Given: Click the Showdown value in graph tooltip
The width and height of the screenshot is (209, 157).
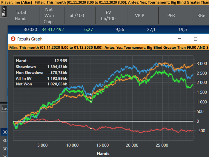Looking at the screenshot, I should tap(57, 67).
